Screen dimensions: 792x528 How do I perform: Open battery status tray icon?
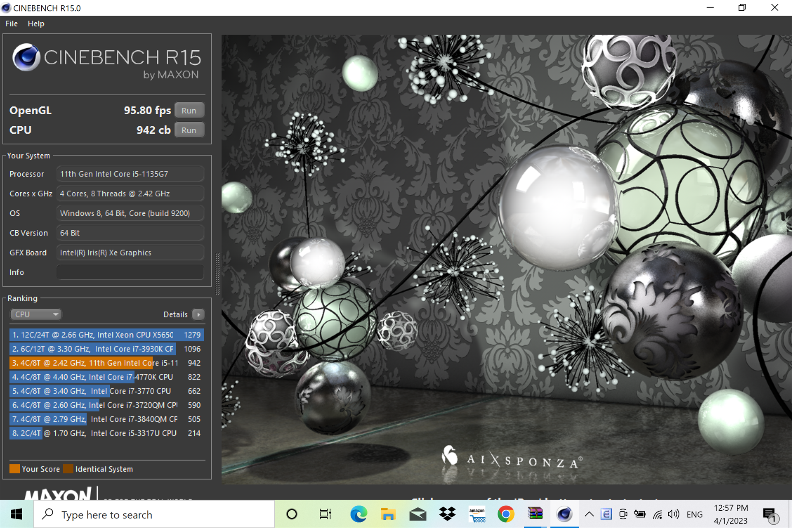(640, 514)
